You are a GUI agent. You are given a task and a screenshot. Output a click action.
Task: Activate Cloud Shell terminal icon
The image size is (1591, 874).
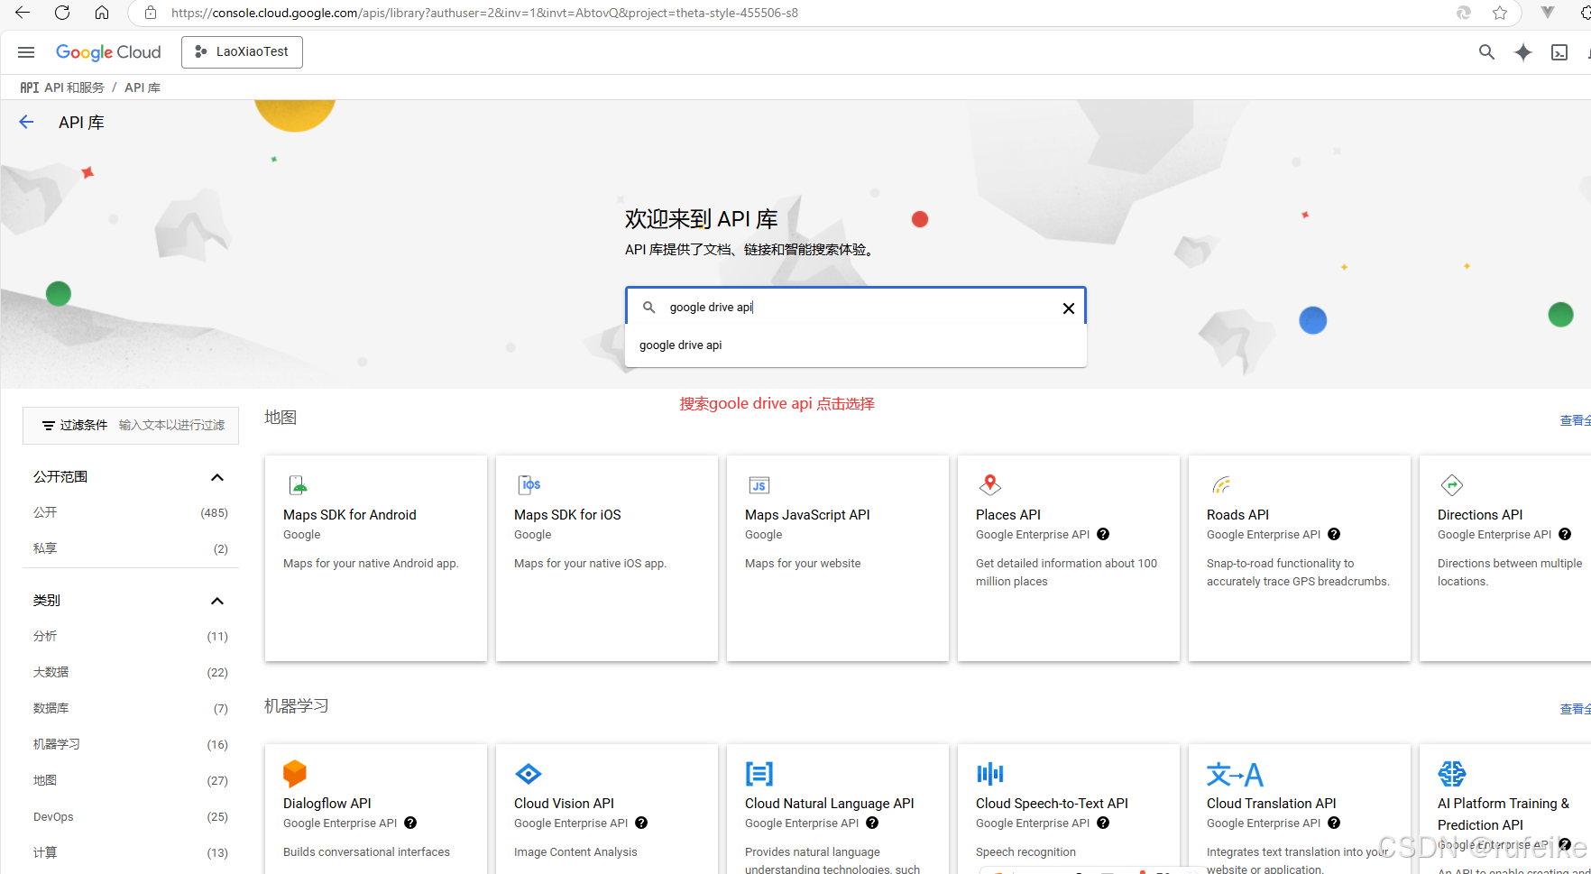click(1559, 52)
